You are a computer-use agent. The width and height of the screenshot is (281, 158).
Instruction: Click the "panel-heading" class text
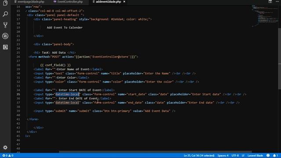click(x=65, y=19)
